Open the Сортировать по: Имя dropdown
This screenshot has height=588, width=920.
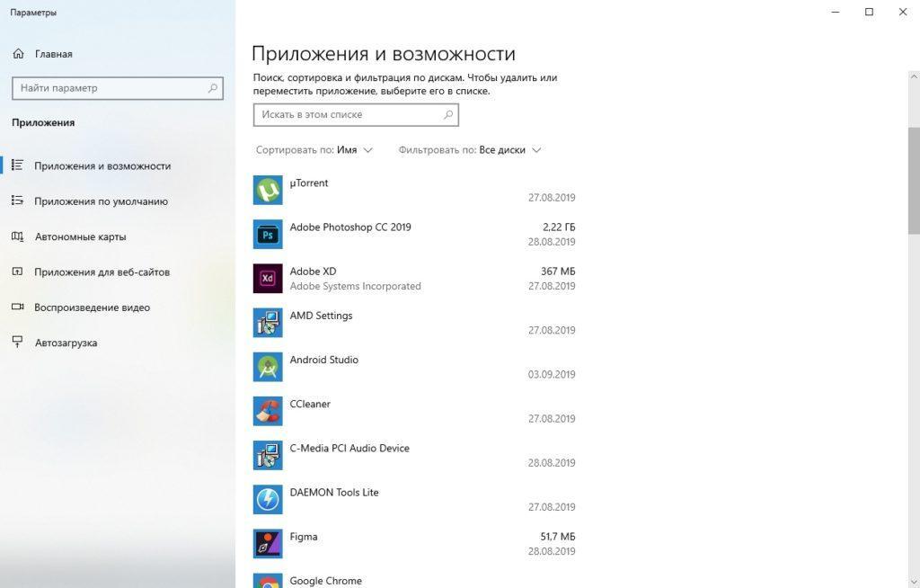point(314,150)
